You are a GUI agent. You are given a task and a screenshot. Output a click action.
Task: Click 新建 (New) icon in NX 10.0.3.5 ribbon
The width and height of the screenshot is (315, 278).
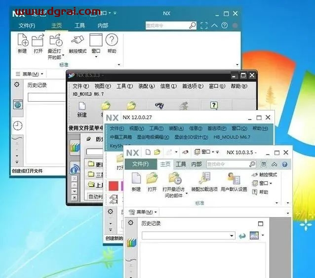click(136, 178)
